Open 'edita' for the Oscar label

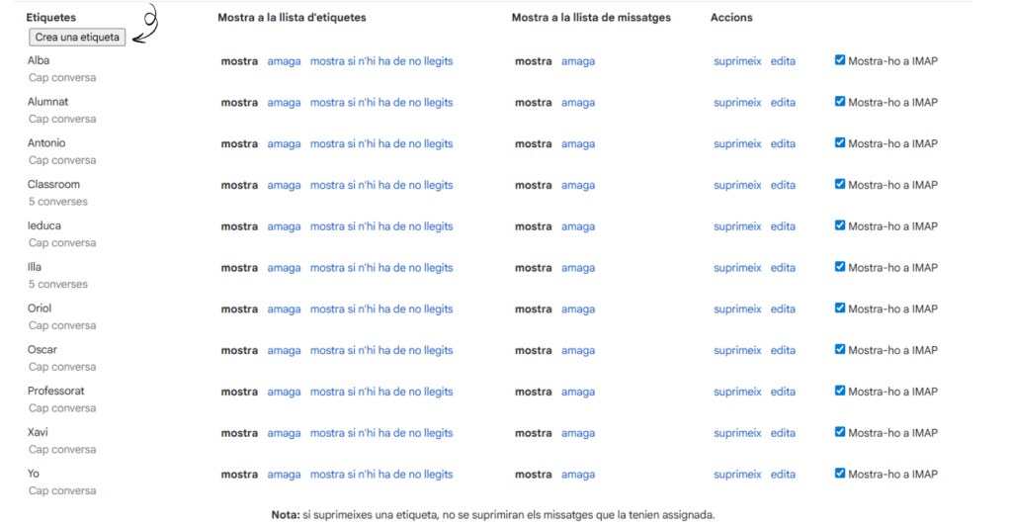[x=783, y=351]
